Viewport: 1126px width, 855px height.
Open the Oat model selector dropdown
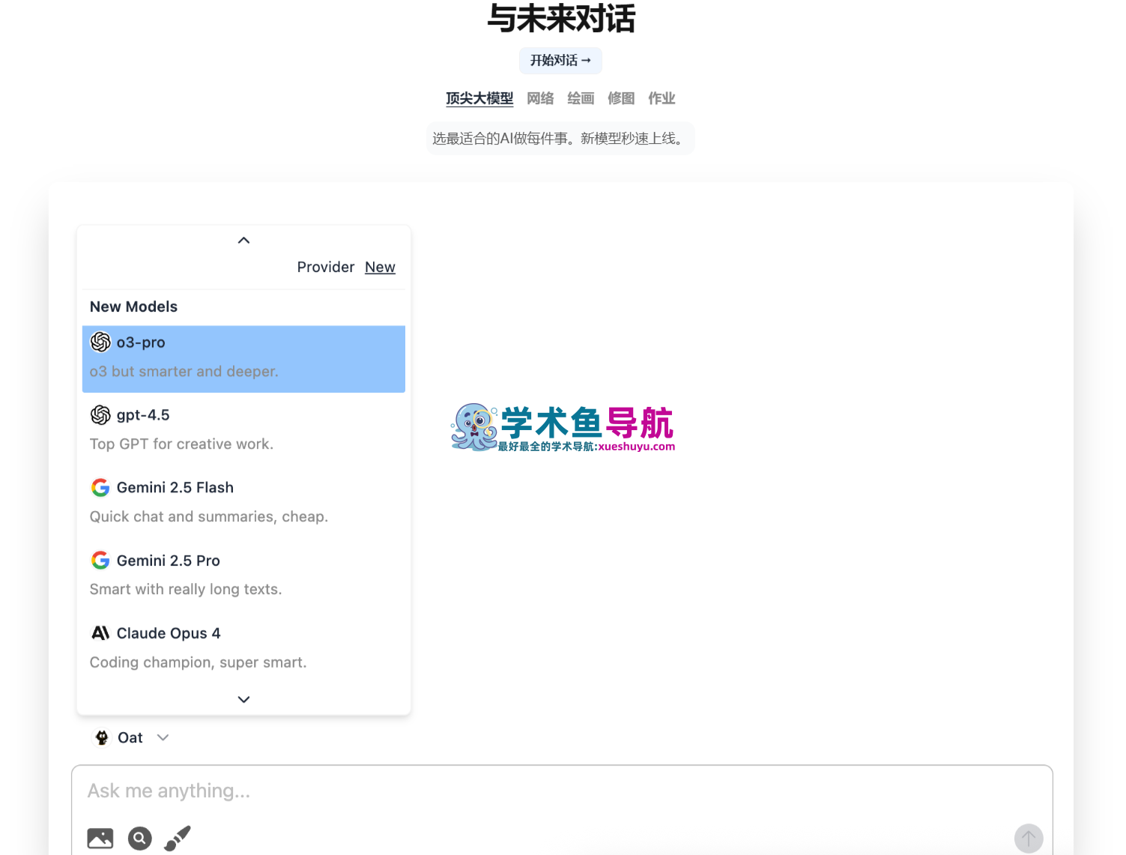pyautogui.click(x=130, y=737)
